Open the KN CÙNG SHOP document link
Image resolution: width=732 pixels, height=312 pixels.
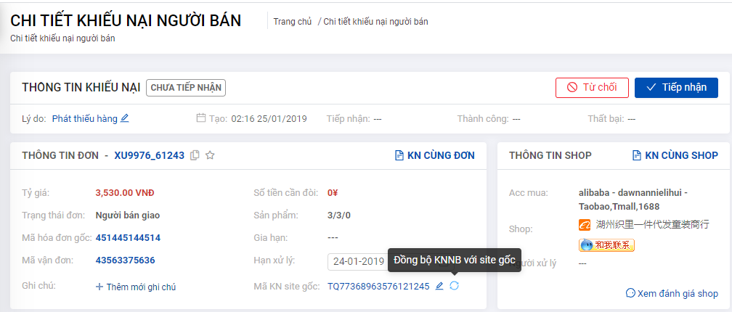point(675,155)
